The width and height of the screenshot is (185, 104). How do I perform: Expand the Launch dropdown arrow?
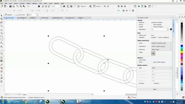pyautogui.click(x=102, y=6)
